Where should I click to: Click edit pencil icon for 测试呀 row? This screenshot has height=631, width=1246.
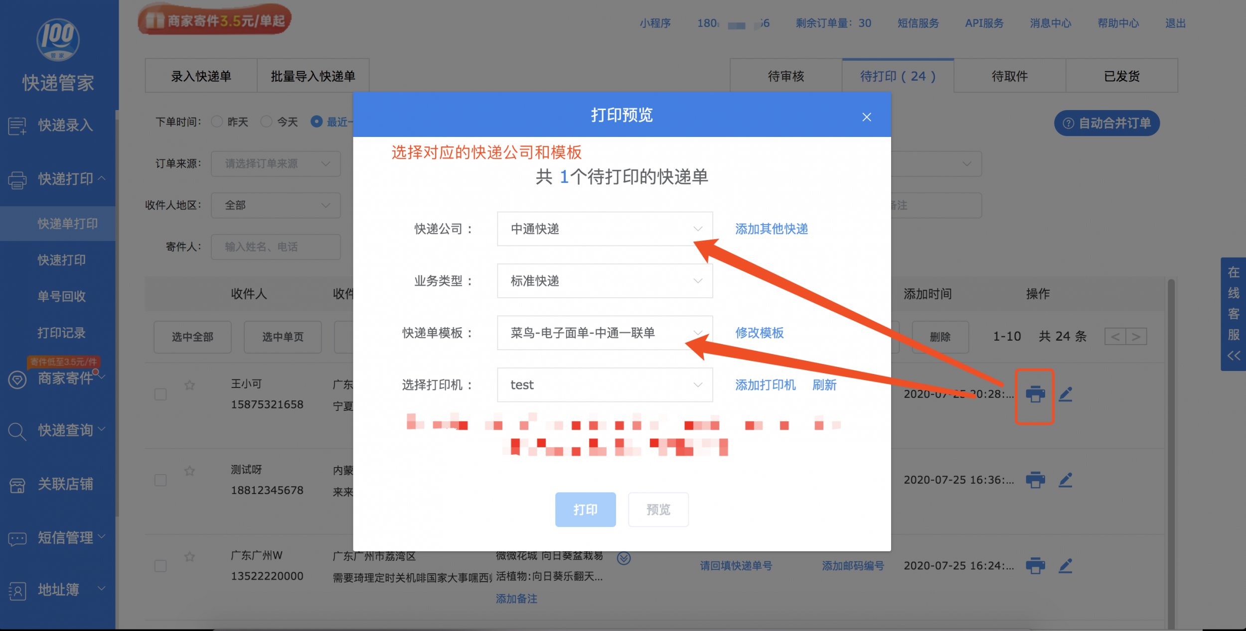click(x=1066, y=480)
